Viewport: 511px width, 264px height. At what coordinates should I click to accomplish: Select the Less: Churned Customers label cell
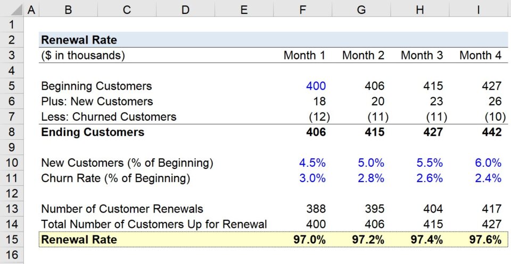[x=109, y=117]
